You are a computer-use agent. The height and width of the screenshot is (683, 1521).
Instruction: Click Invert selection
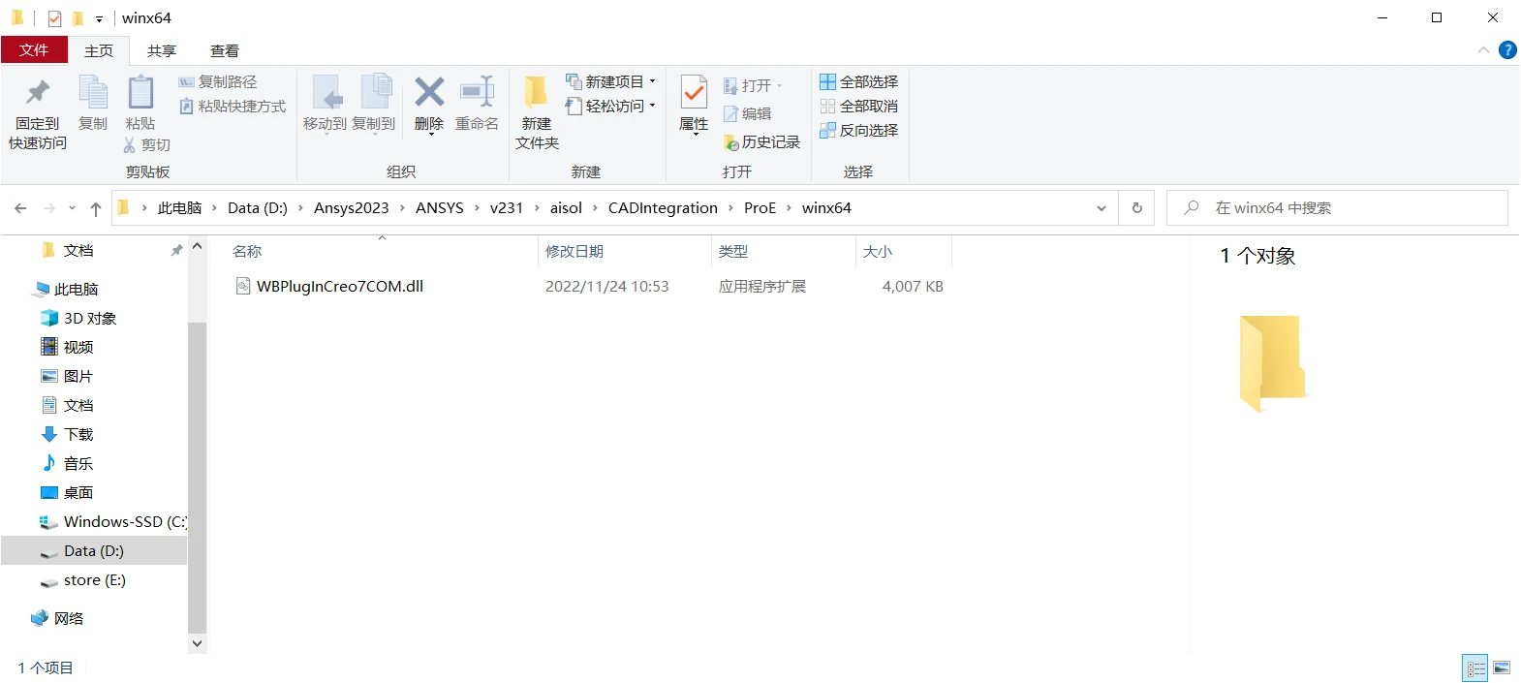tap(858, 131)
